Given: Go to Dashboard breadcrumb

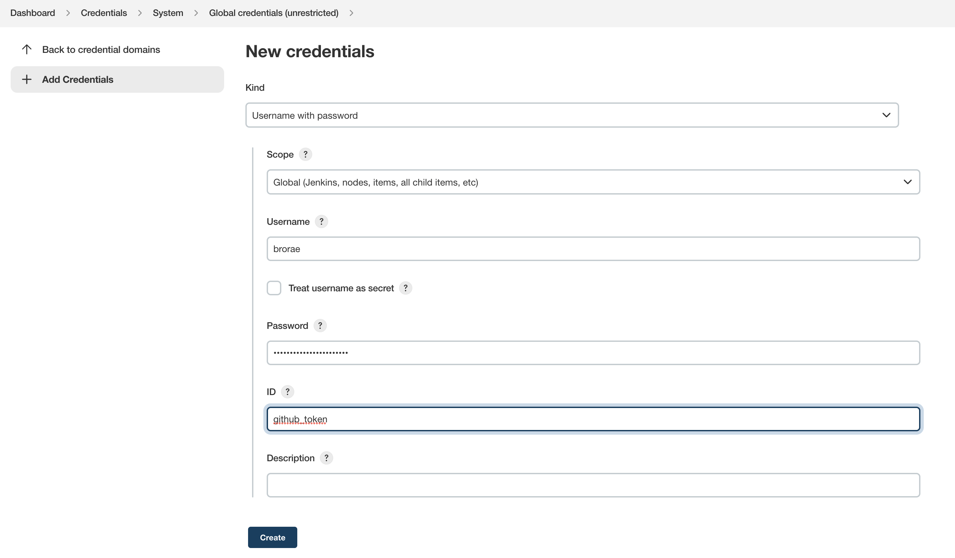Looking at the screenshot, I should pyautogui.click(x=33, y=13).
